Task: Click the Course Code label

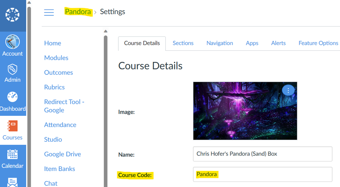Action: (x=135, y=175)
